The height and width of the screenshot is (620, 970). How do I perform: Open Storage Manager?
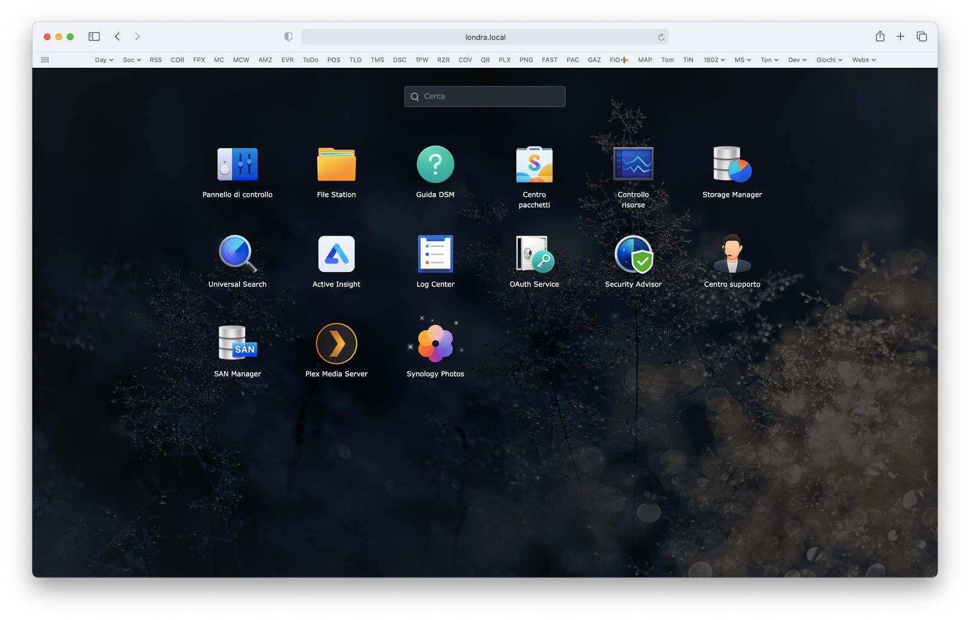click(732, 165)
